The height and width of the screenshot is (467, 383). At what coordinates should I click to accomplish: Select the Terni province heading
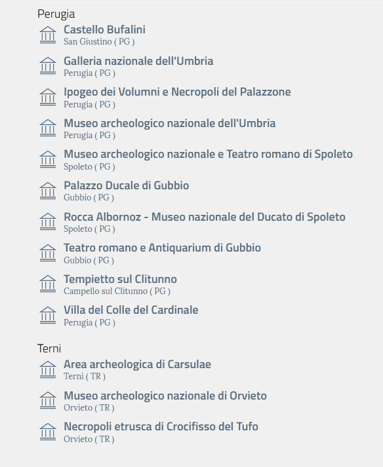(x=49, y=348)
